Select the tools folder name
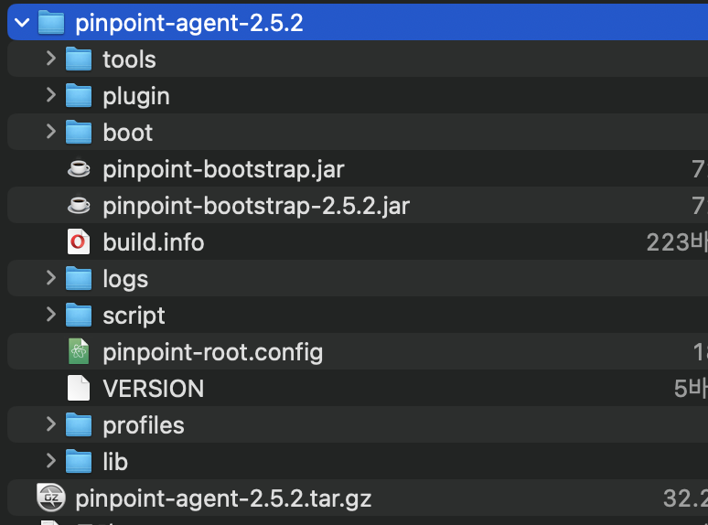Image resolution: width=708 pixels, height=525 pixels. pos(129,59)
